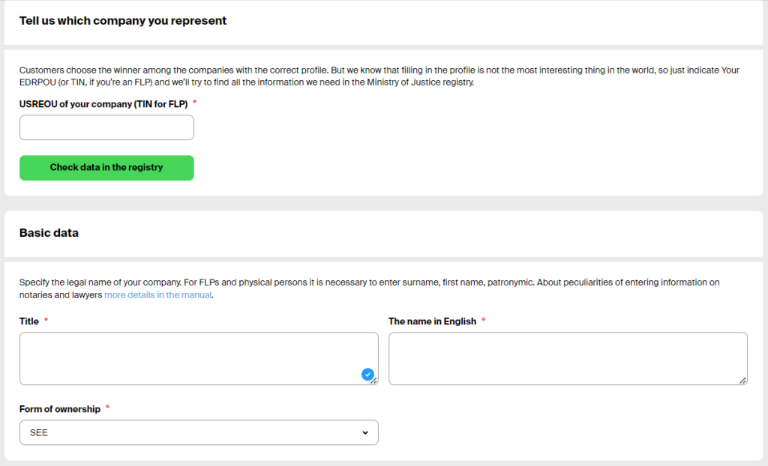Open the more details in the manual link
This screenshot has height=466, width=768.
pyautogui.click(x=158, y=295)
